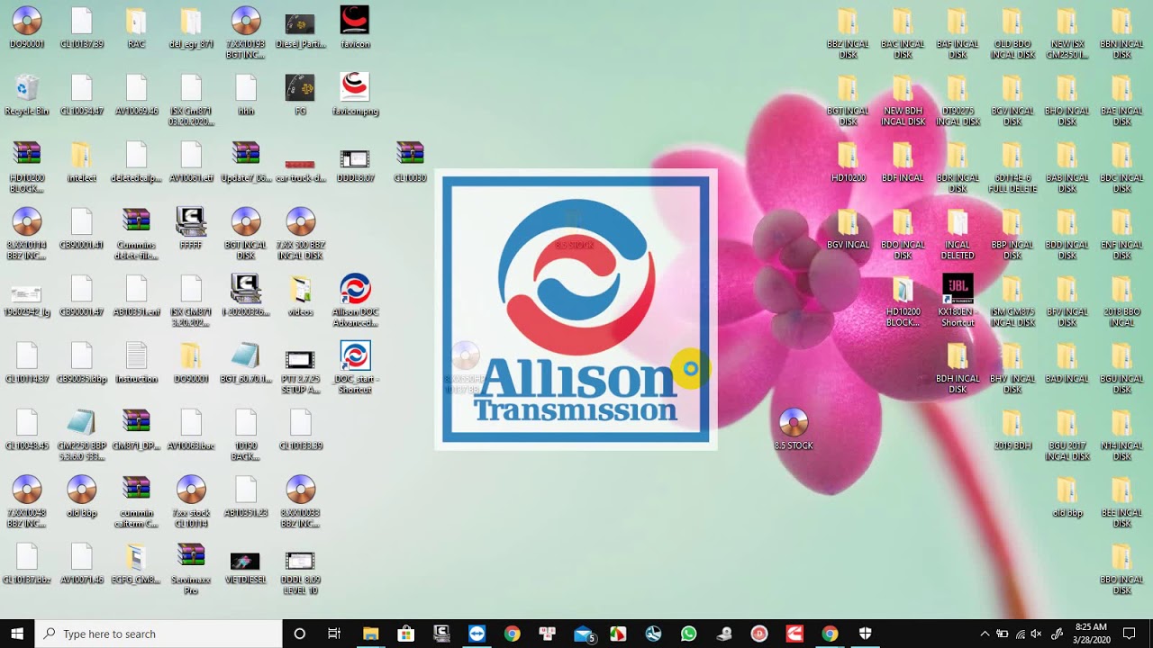Select the _DOC_start Shortcut icon
This screenshot has width=1153, height=648.
click(x=355, y=367)
